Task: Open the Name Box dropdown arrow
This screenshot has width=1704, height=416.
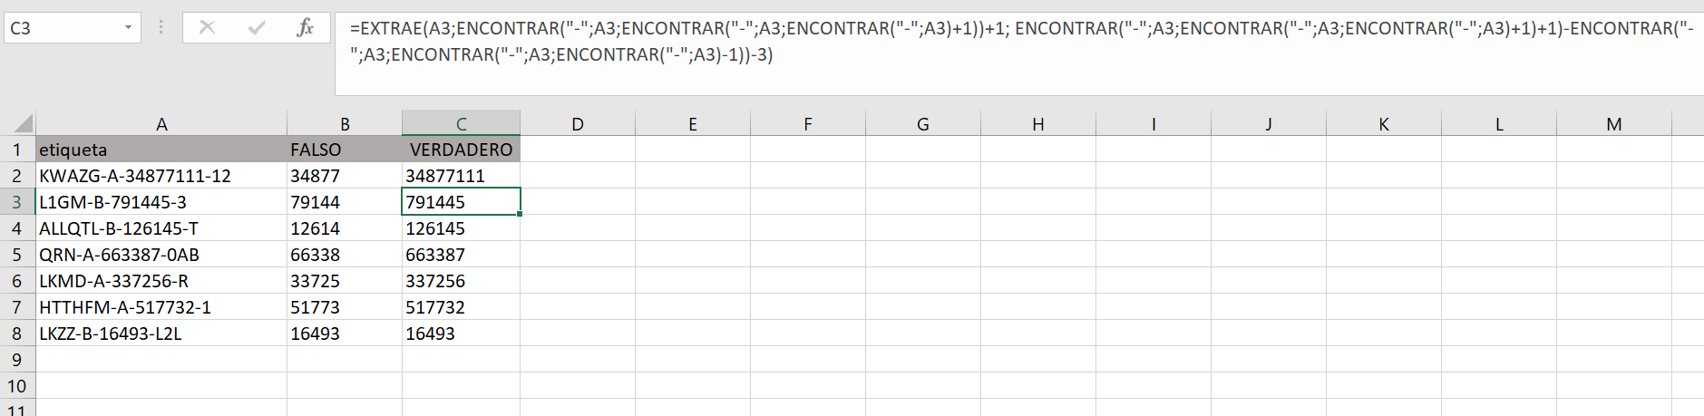Action: (x=128, y=28)
